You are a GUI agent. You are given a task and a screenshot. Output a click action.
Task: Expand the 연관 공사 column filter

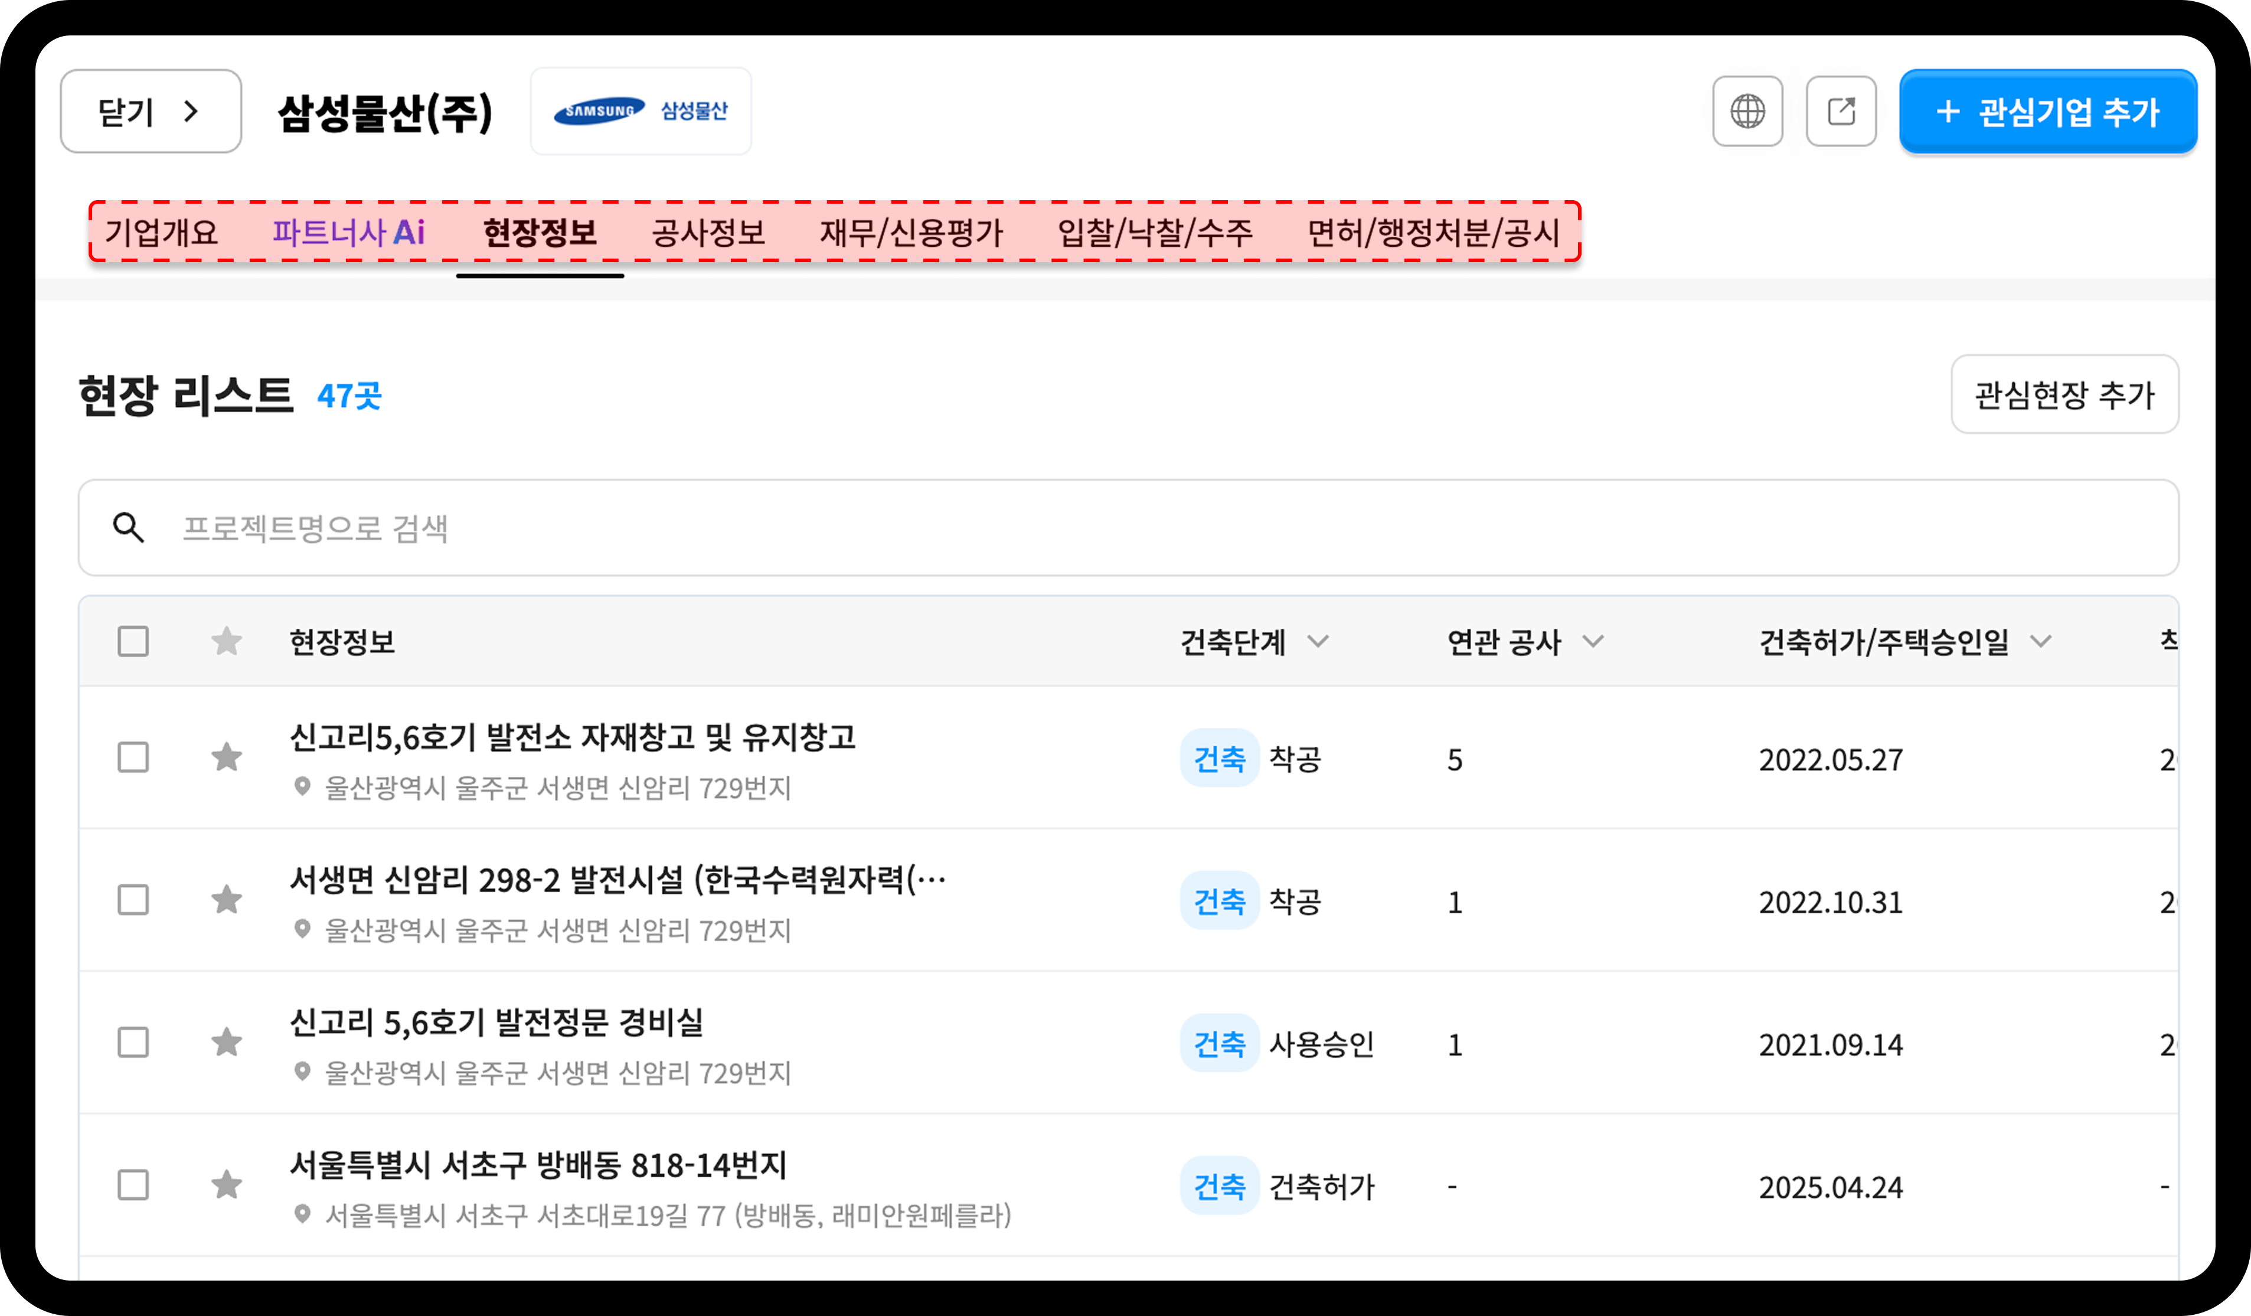point(1593,642)
